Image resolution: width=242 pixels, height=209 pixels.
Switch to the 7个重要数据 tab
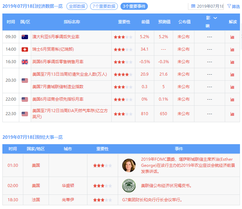(x=104, y=6)
